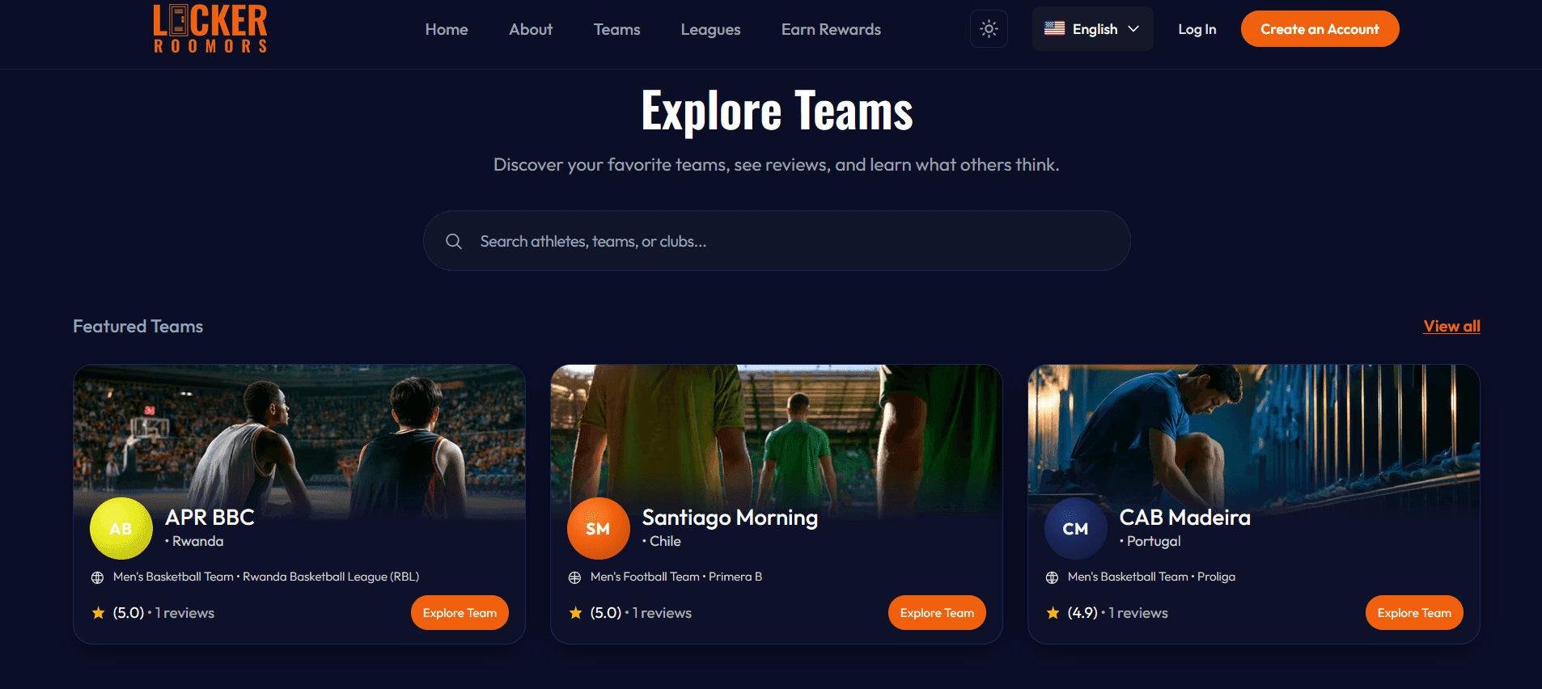
Task: Click the yellow AB team avatar
Action: [x=121, y=529]
